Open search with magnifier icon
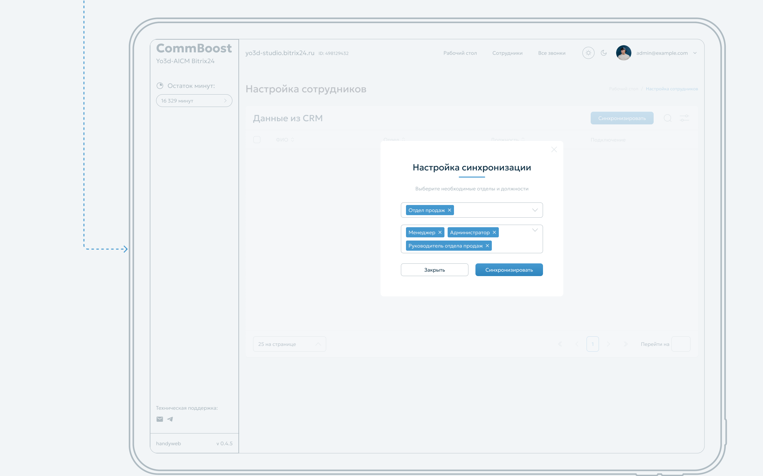Image resolution: width=763 pixels, height=476 pixels. tap(668, 118)
